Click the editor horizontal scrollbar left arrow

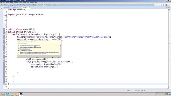pyautogui.click(x=9, y=89)
